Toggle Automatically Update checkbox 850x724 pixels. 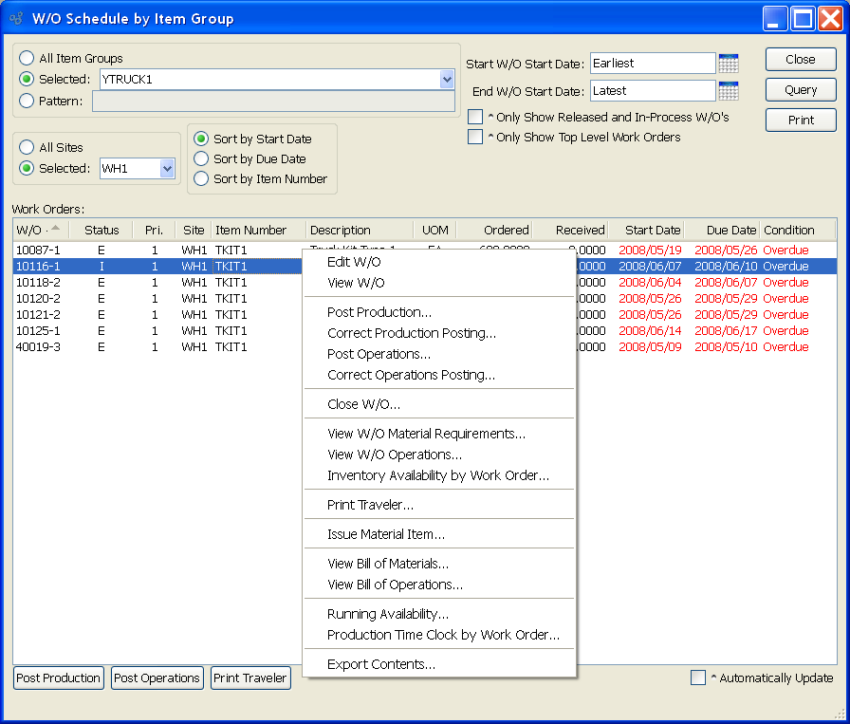pos(698,678)
